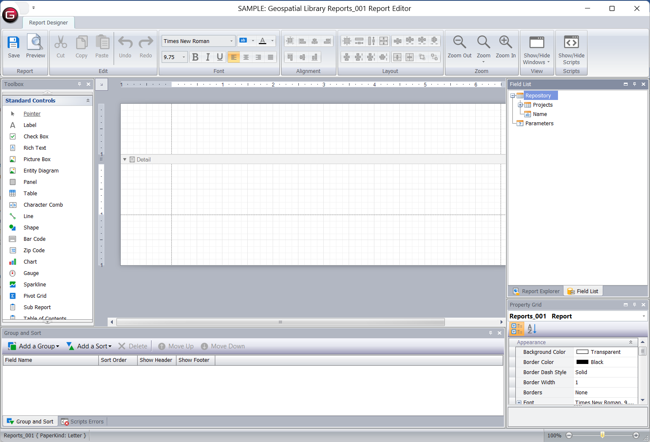650x442 pixels.
Task: Click the Border Color black swatch
Action: coord(582,362)
